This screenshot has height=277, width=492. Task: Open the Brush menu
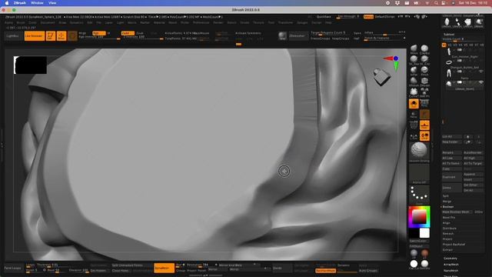tap(21, 22)
